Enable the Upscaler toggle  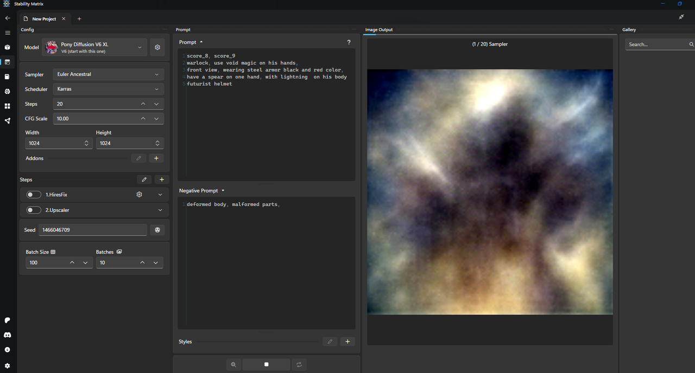(x=34, y=210)
